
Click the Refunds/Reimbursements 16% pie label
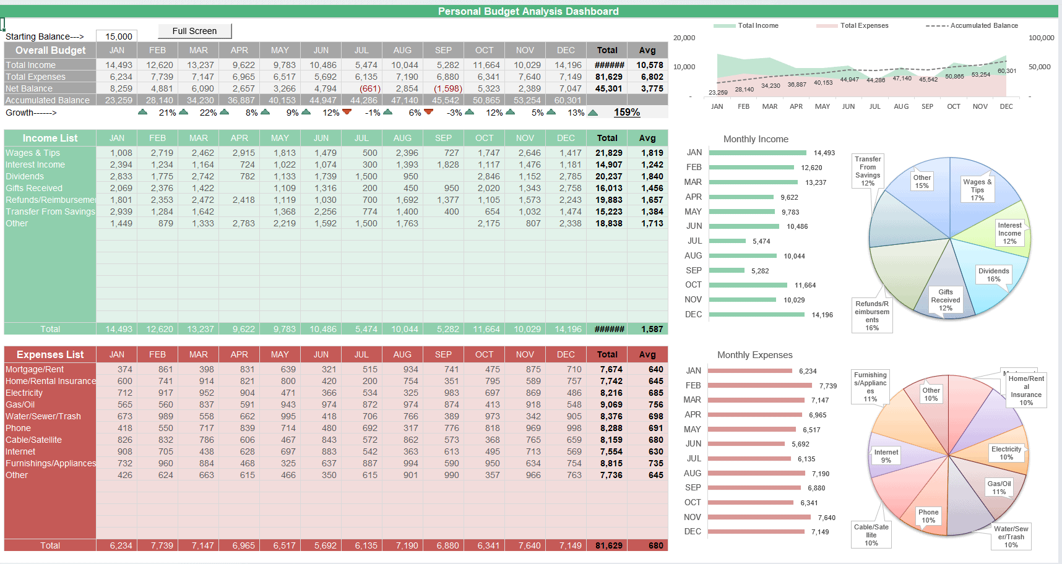tap(872, 315)
